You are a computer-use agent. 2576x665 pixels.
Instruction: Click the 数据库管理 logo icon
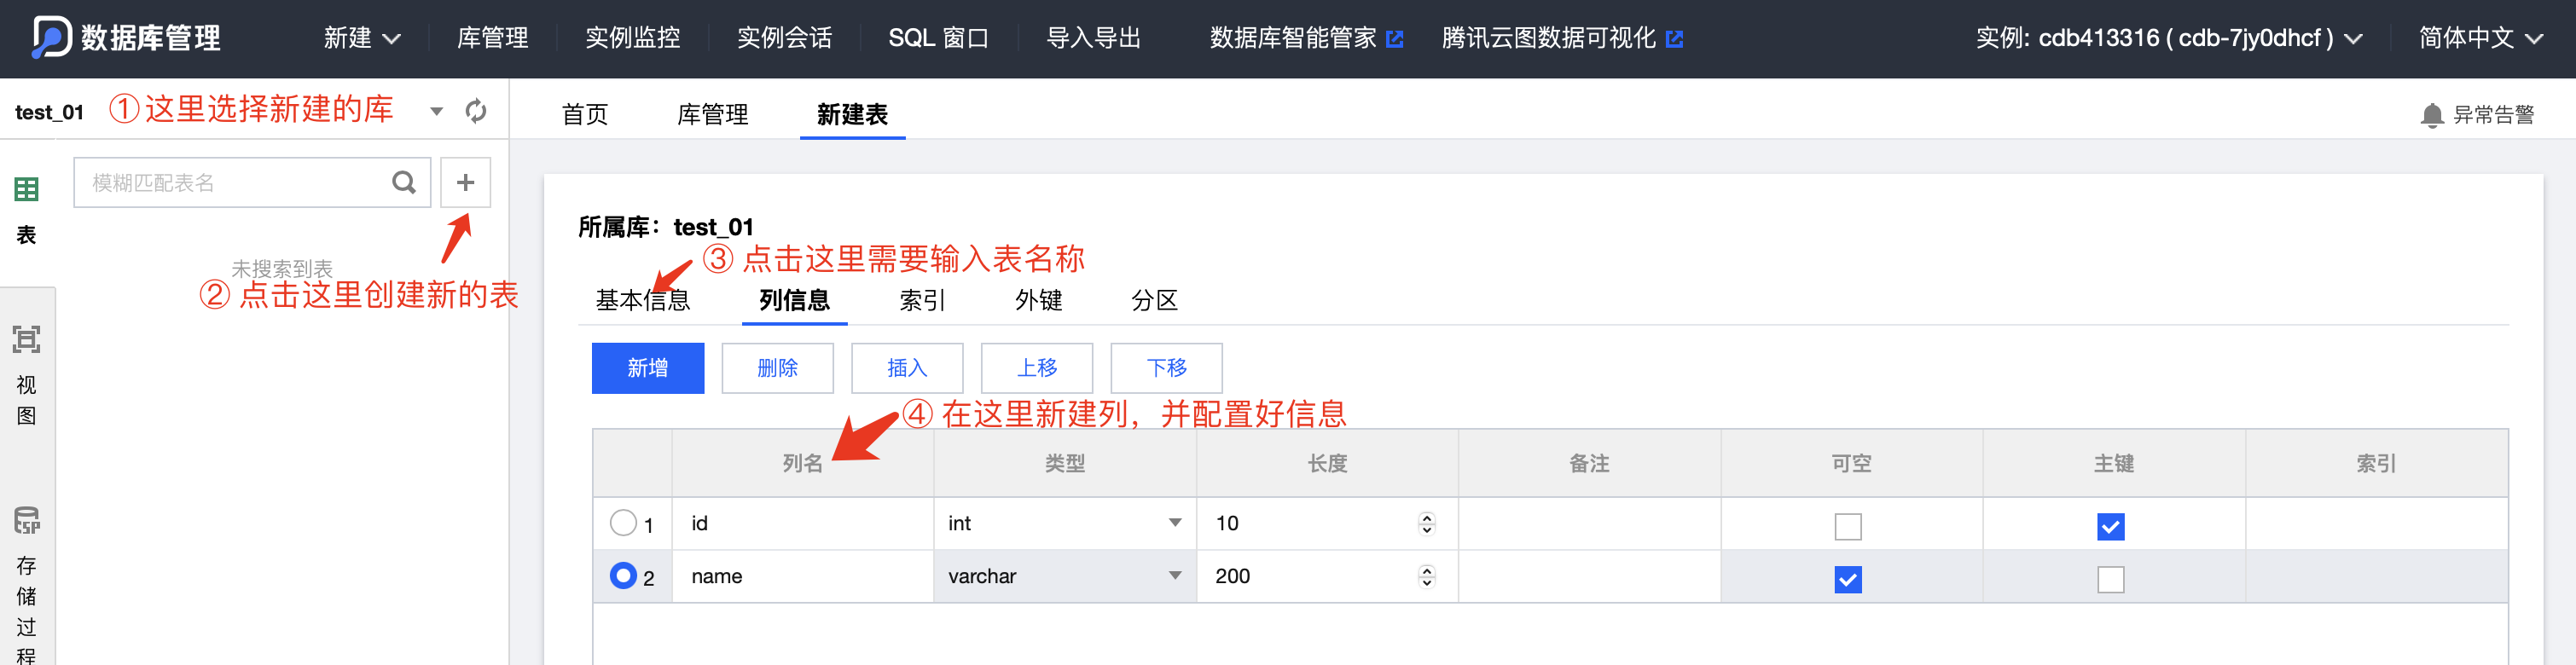click(x=51, y=37)
